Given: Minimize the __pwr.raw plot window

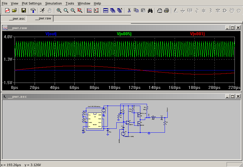Looking at the screenshot, I should pyautogui.click(x=227, y=28).
